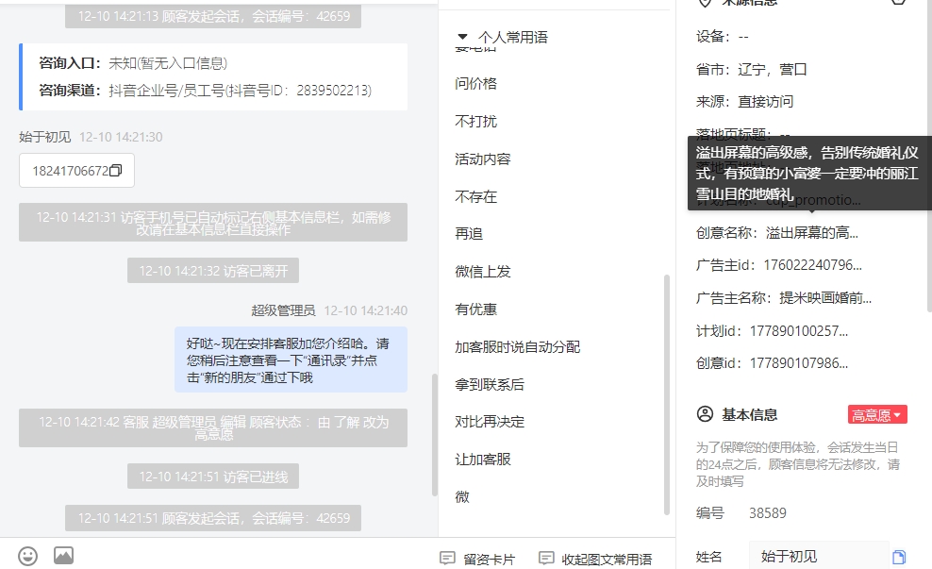Click the 访客已进线 system notice
This screenshot has height=569, width=932.
click(213, 477)
